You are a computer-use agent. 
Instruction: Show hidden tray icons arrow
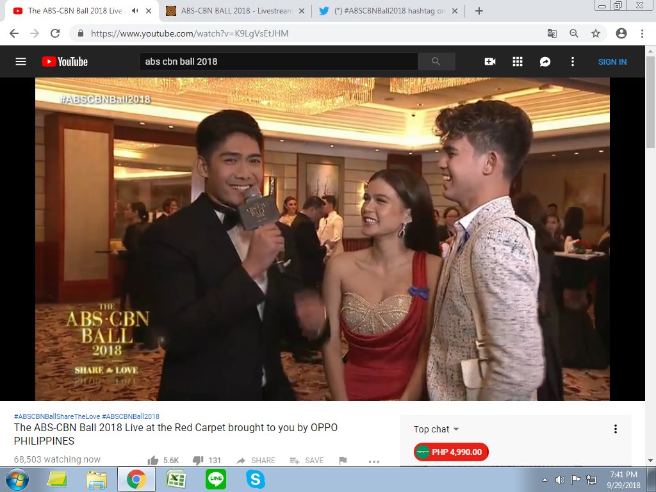pos(545,480)
